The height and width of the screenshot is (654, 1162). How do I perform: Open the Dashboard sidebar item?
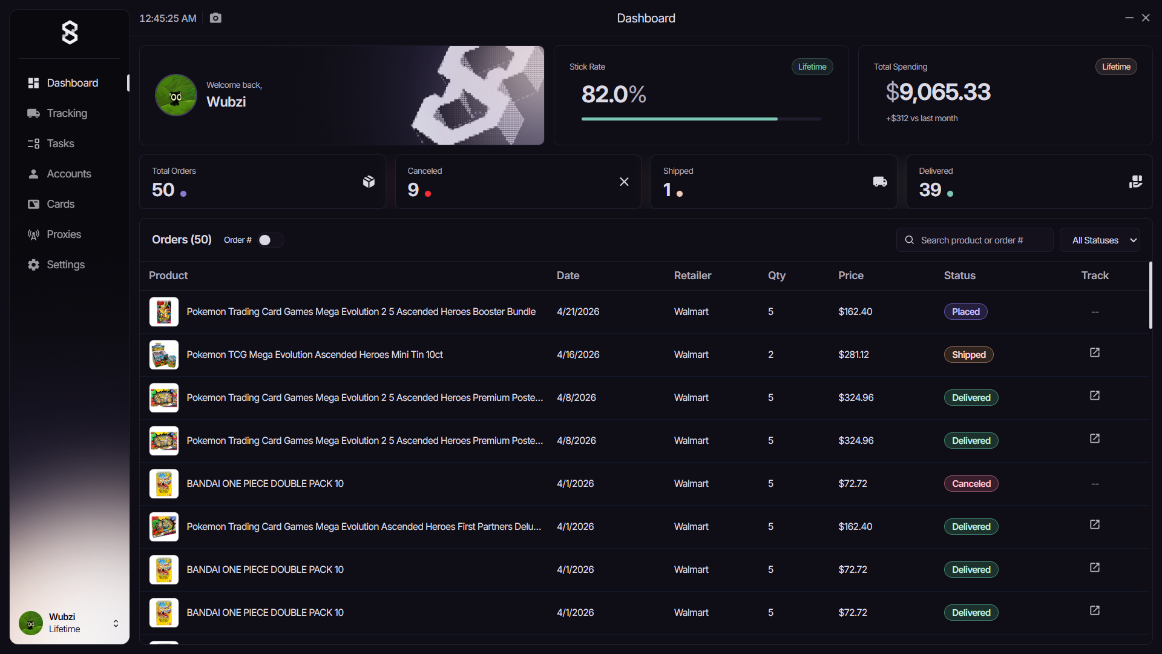click(x=70, y=83)
